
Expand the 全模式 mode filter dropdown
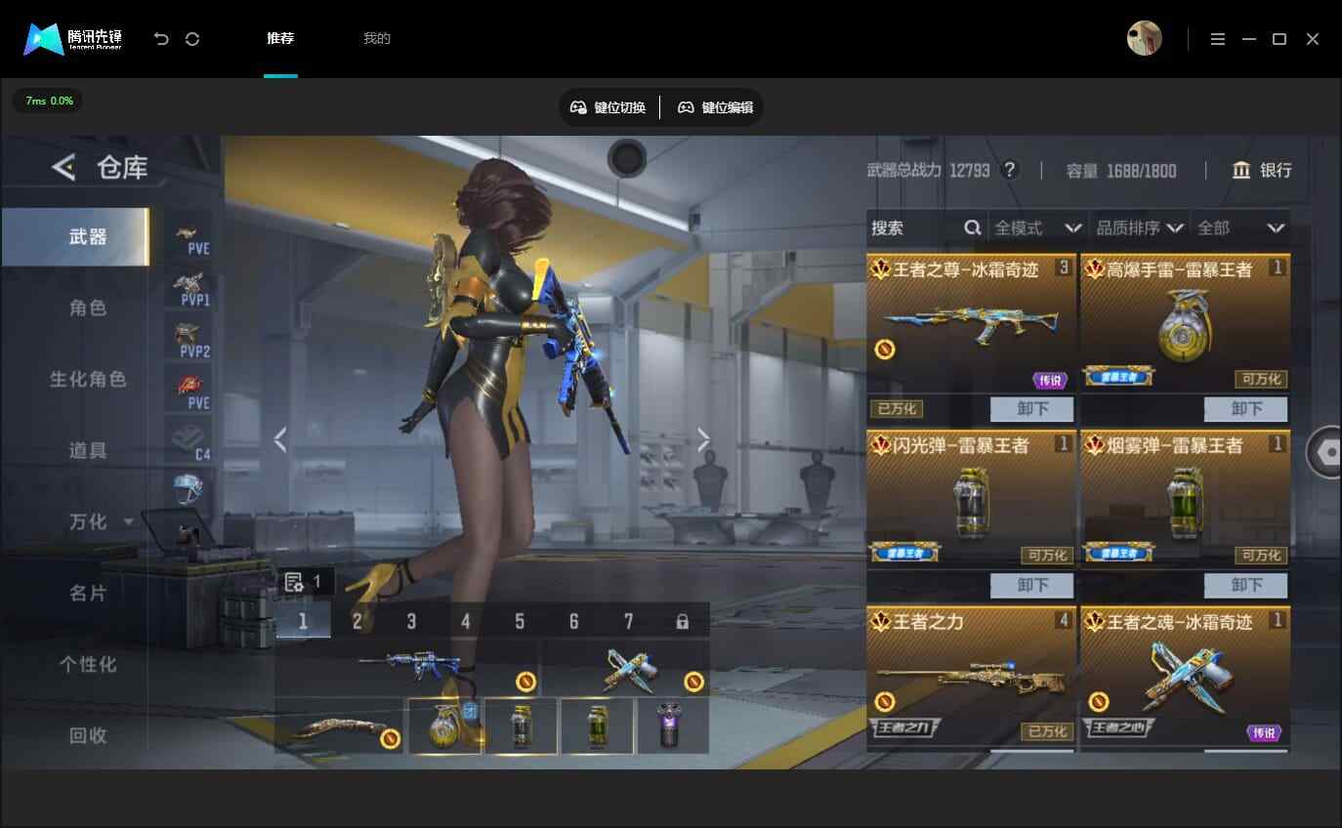tap(1038, 228)
